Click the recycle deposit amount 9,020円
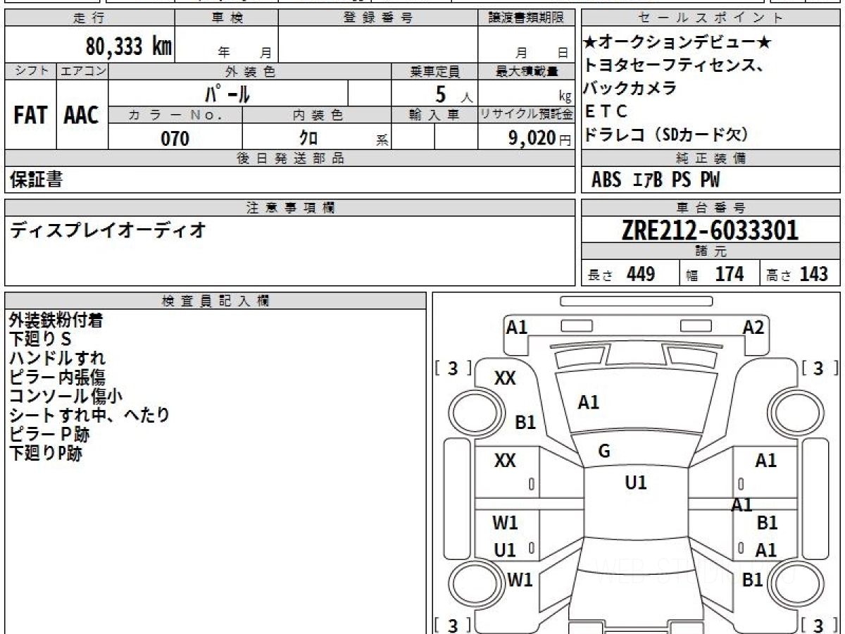The height and width of the screenshot is (634, 845). pos(540,138)
